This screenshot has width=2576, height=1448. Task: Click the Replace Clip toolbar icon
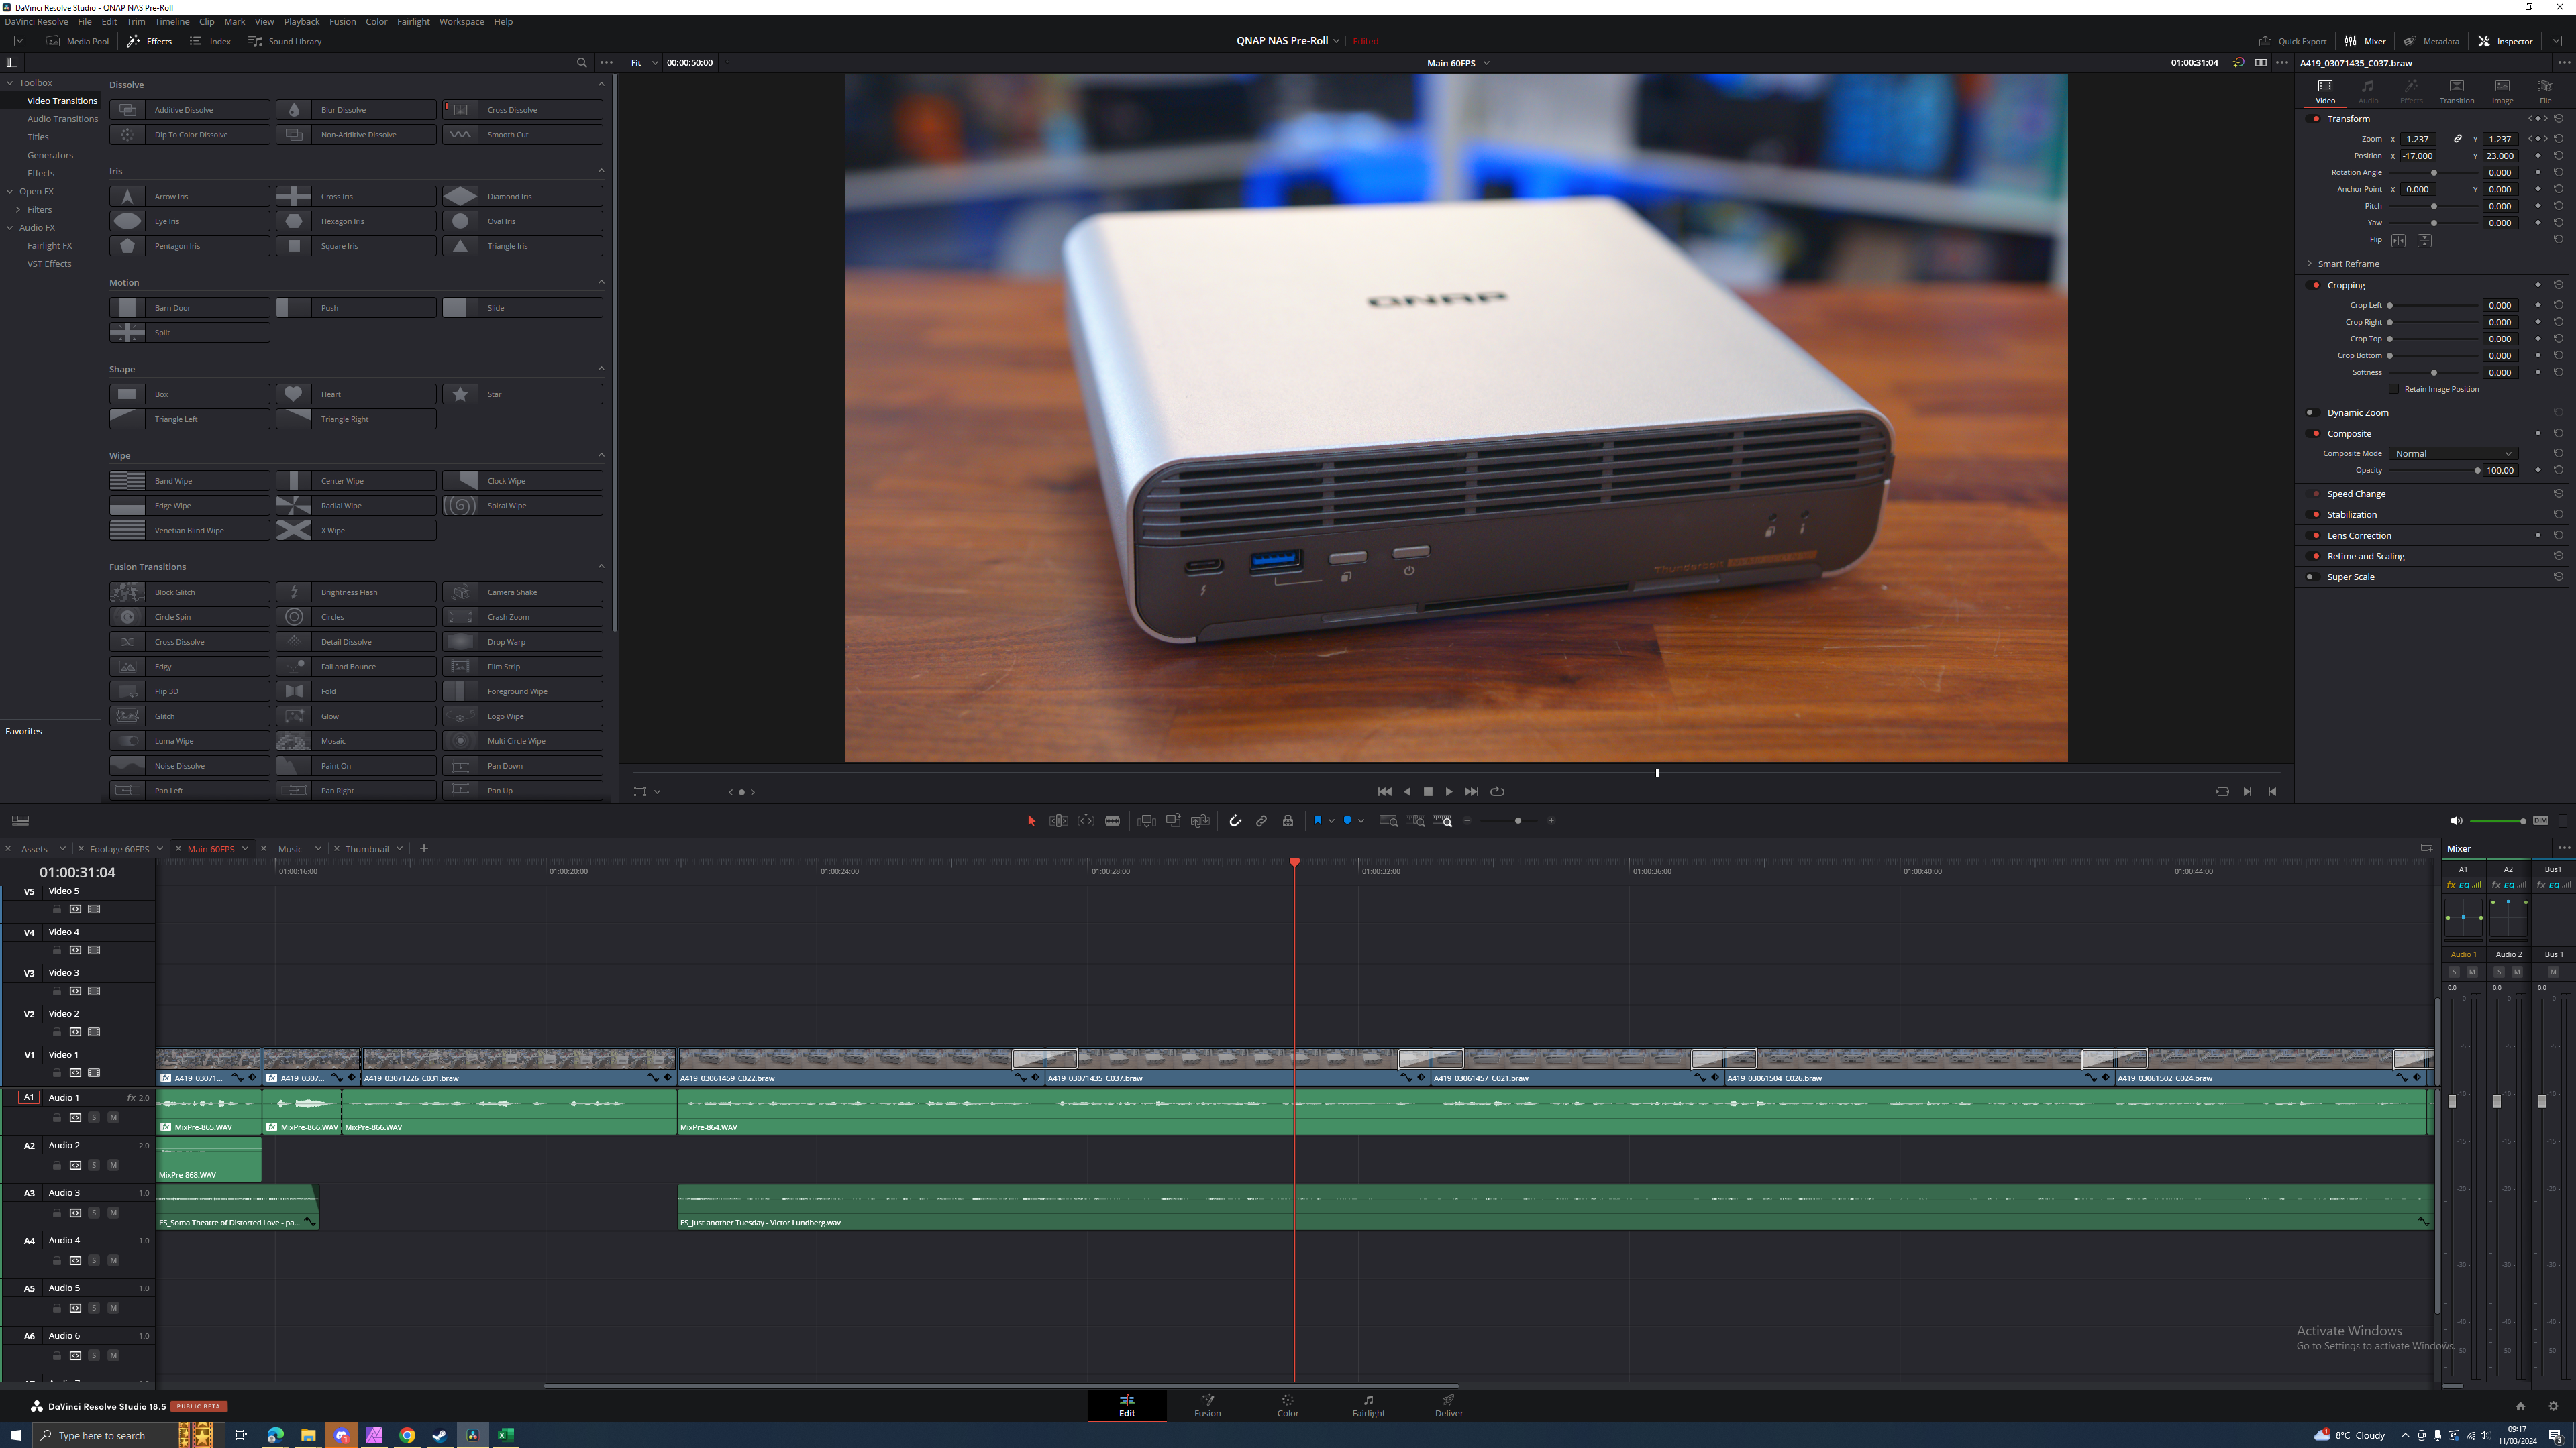1200,820
